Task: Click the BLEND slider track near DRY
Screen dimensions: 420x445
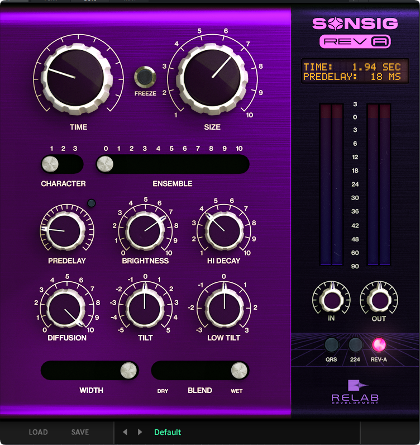Action: (163, 370)
